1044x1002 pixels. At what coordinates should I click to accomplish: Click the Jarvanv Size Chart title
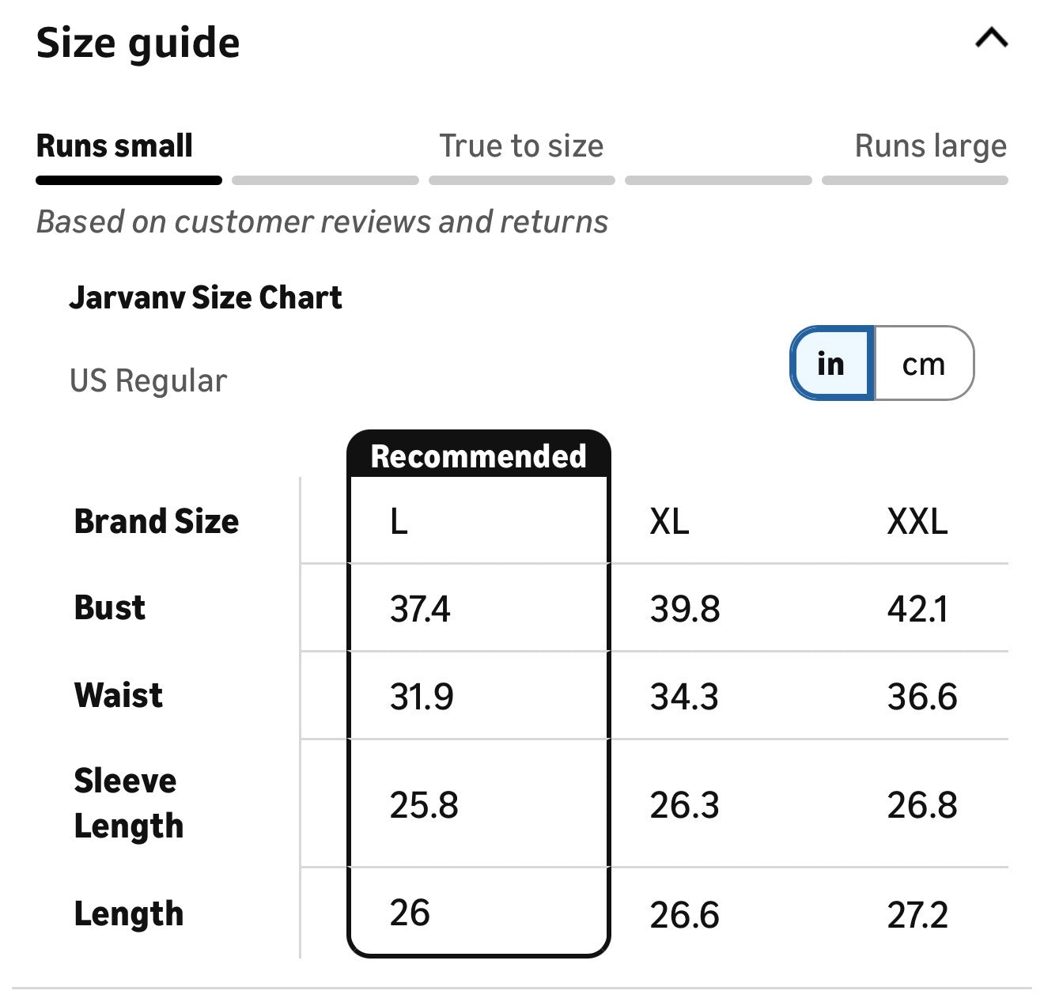click(206, 298)
